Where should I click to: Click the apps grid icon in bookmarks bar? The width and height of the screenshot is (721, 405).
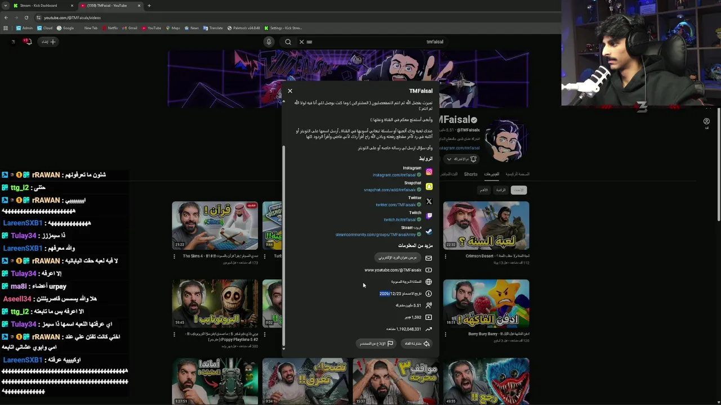[6, 28]
